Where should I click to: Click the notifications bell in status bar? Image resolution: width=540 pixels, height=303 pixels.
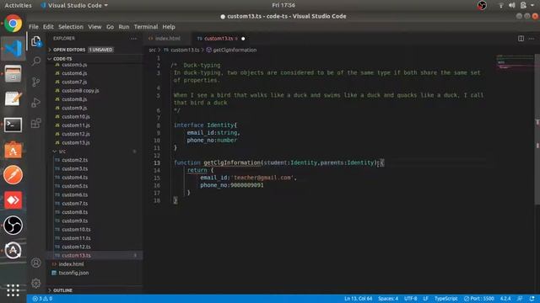(532, 299)
